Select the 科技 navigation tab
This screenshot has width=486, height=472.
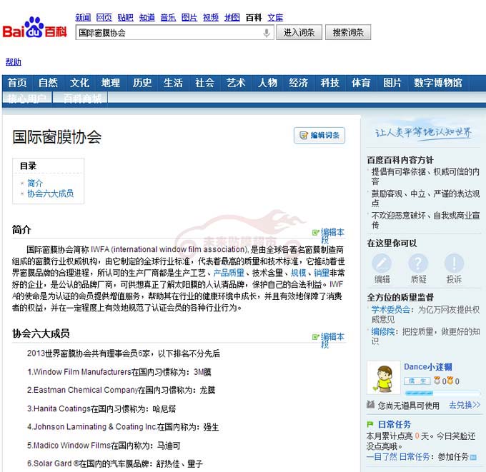pos(329,83)
